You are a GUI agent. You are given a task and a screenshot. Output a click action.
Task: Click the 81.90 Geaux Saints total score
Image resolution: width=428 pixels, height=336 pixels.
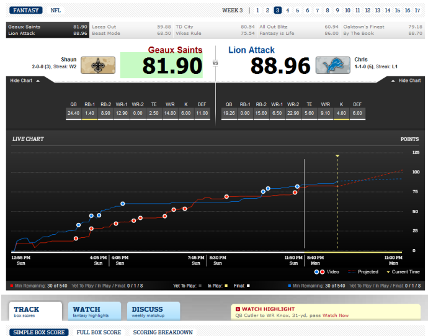click(172, 66)
